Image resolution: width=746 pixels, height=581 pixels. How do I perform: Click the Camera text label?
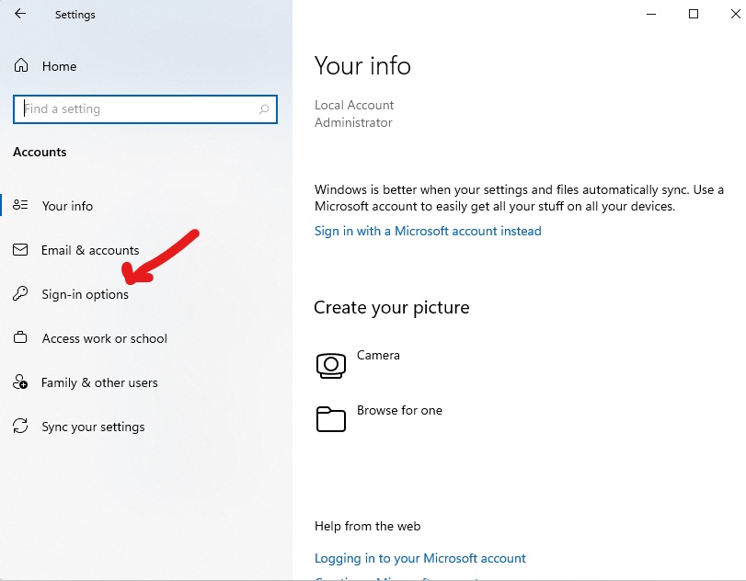[x=378, y=355]
